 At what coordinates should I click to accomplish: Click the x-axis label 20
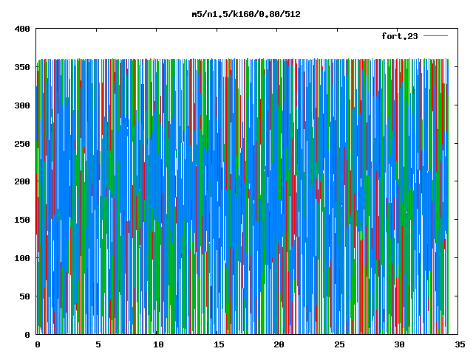279,344
